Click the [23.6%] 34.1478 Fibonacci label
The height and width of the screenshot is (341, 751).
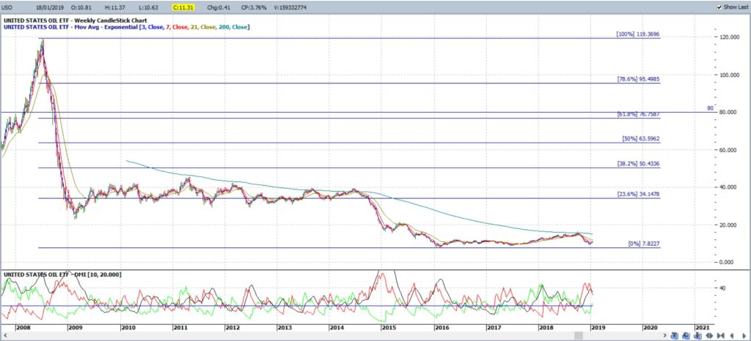[639, 195]
